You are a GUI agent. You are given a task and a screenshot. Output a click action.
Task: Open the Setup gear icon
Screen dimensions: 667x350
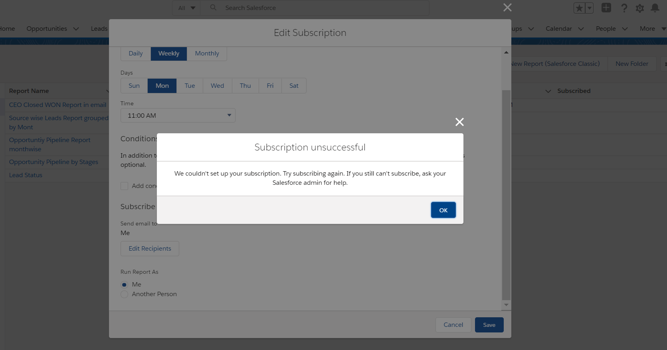(x=640, y=8)
